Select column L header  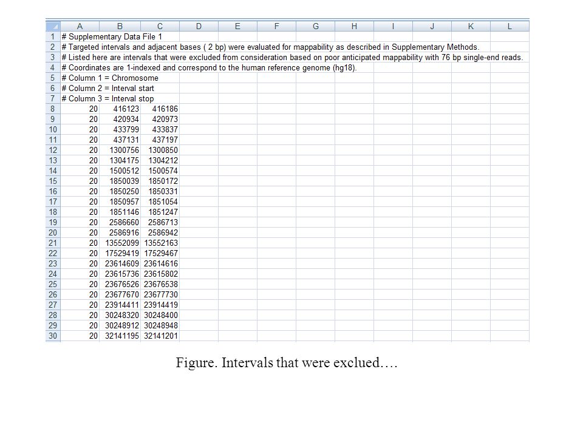click(510, 26)
